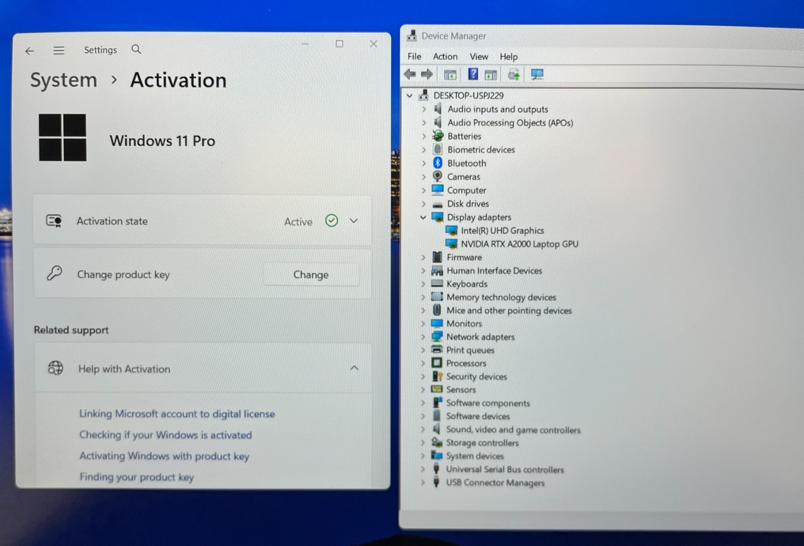Click the globe icon by Help with Activation
The width and height of the screenshot is (804, 546).
[55, 368]
